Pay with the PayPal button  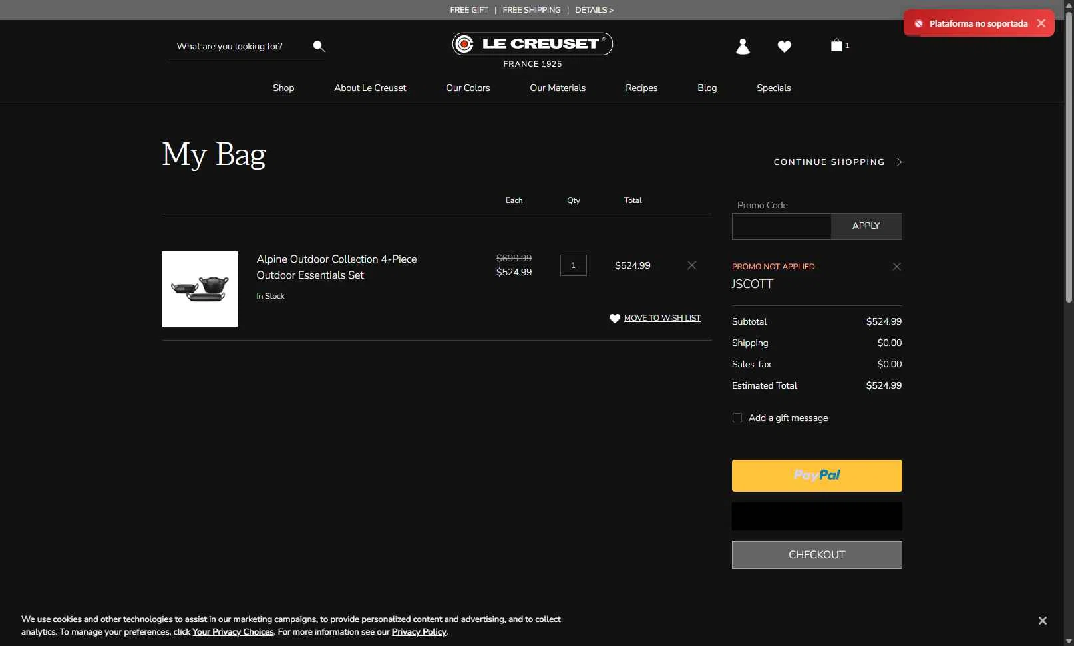pyautogui.click(x=817, y=476)
